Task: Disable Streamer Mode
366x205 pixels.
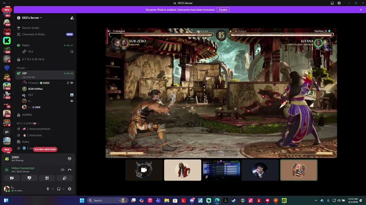Action: coord(223,10)
